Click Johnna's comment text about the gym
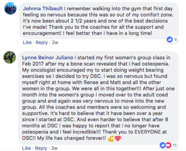 (98, 21)
